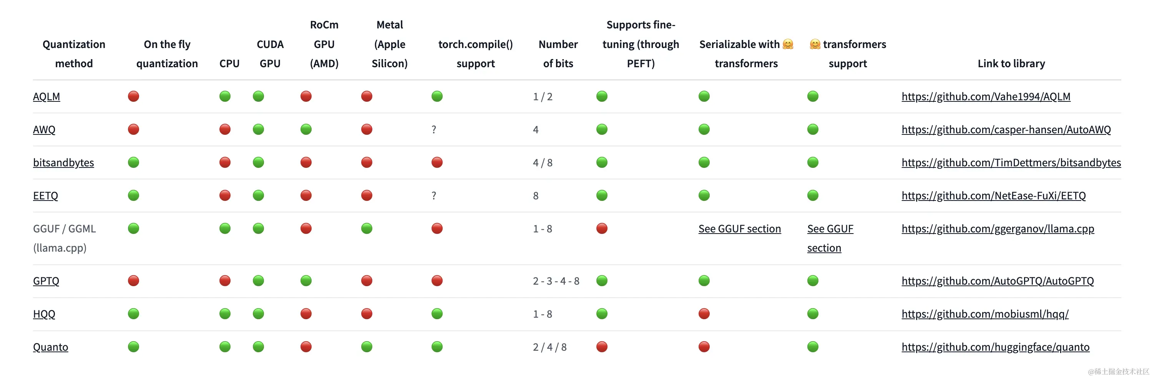The width and height of the screenshot is (1152, 378).
Task: Click the green Metal circle in the Quanto row
Action: [367, 346]
